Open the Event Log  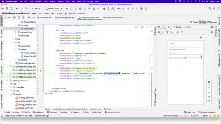coord(189,112)
